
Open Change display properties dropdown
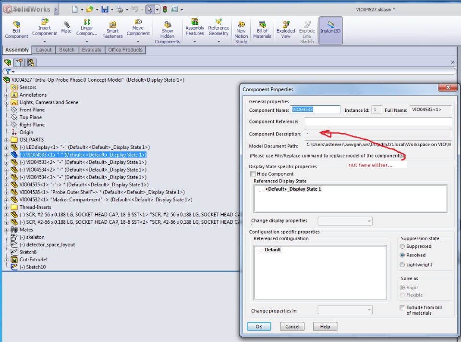[345, 221]
